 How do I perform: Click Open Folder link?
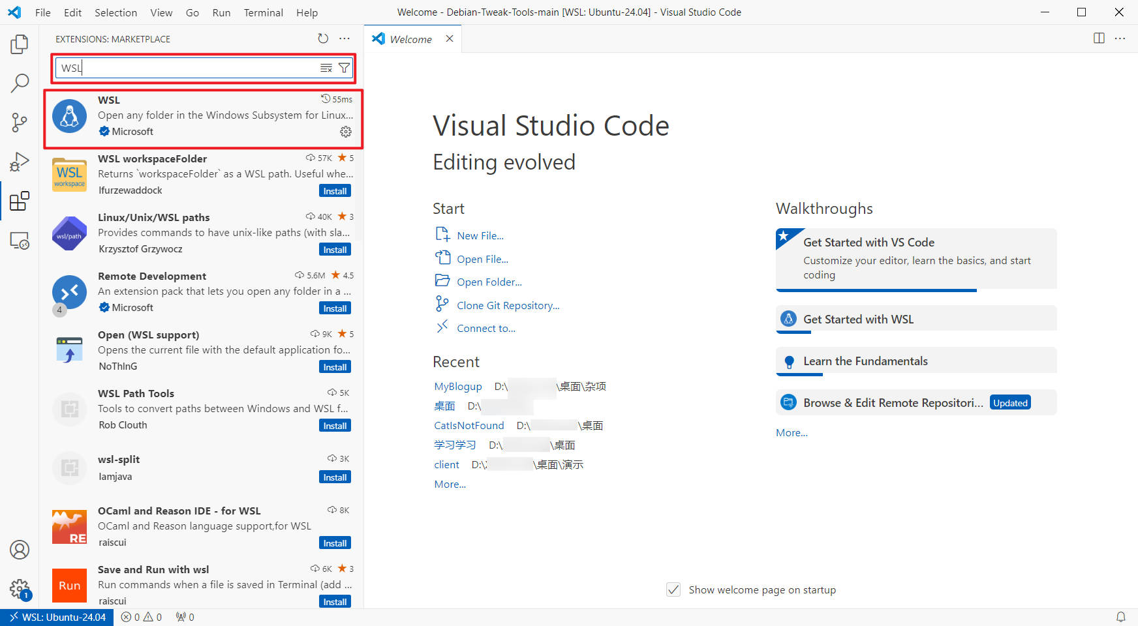point(489,282)
